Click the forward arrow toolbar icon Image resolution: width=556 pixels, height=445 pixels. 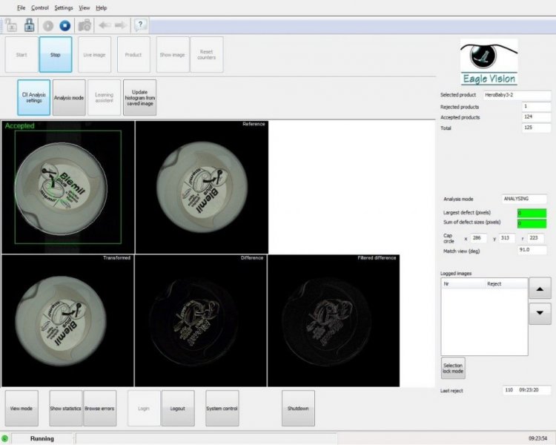click(120, 25)
